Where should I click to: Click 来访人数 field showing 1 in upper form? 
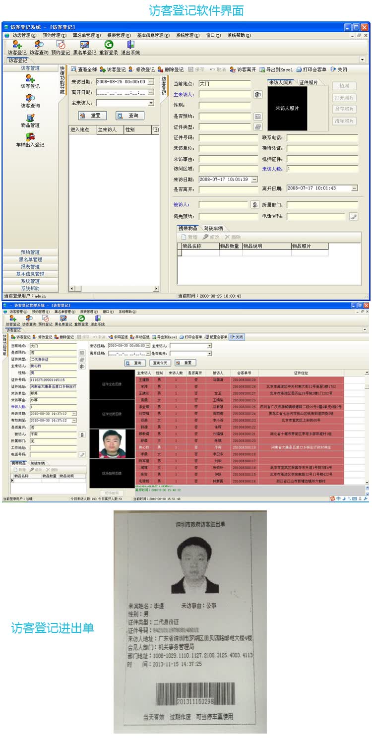[322, 169]
